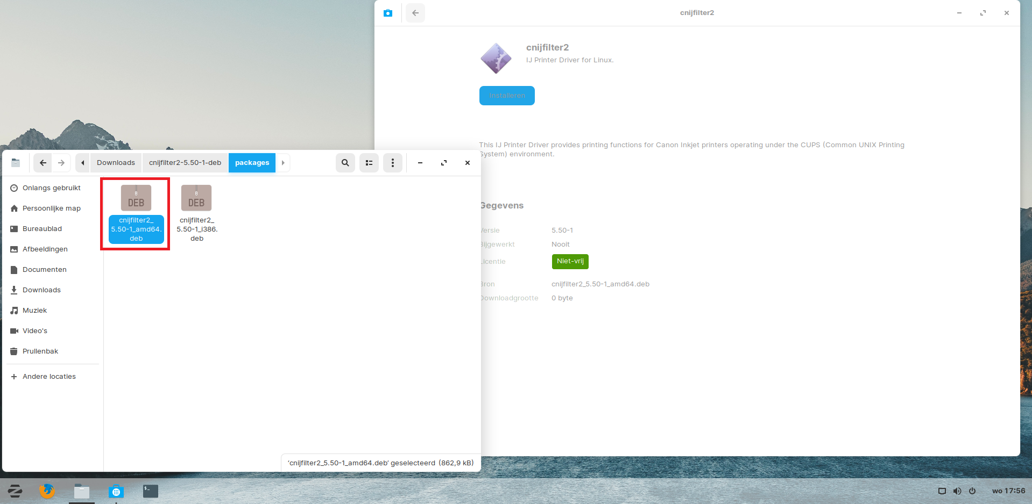Maximize the file manager window
This screenshot has width=1032, height=504.
click(444, 163)
